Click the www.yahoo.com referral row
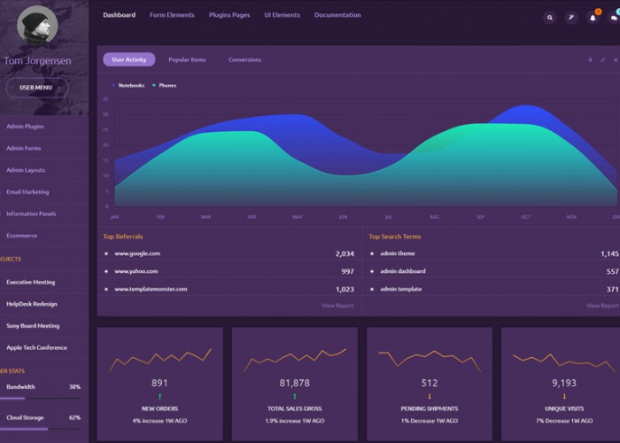620x443 pixels. coord(229,271)
